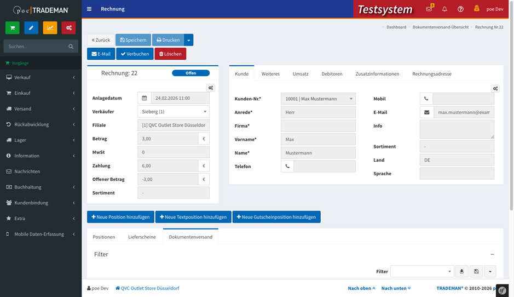Expand the Kundenbindung sidebar menu
The width and height of the screenshot is (514, 297).
pos(41,203)
